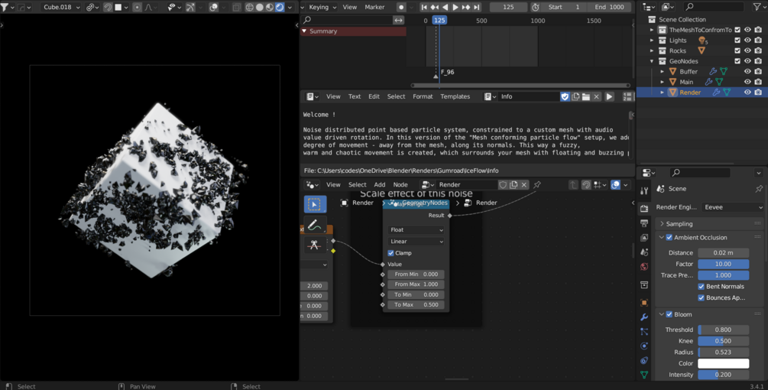The height and width of the screenshot is (390, 768).
Task: Play animation in reverse
Action: point(446,8)
